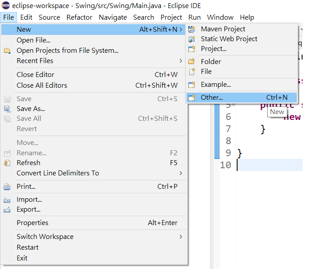Choose Project... in the New submenu
The image size is (312, 277).
tap(242, 49)
